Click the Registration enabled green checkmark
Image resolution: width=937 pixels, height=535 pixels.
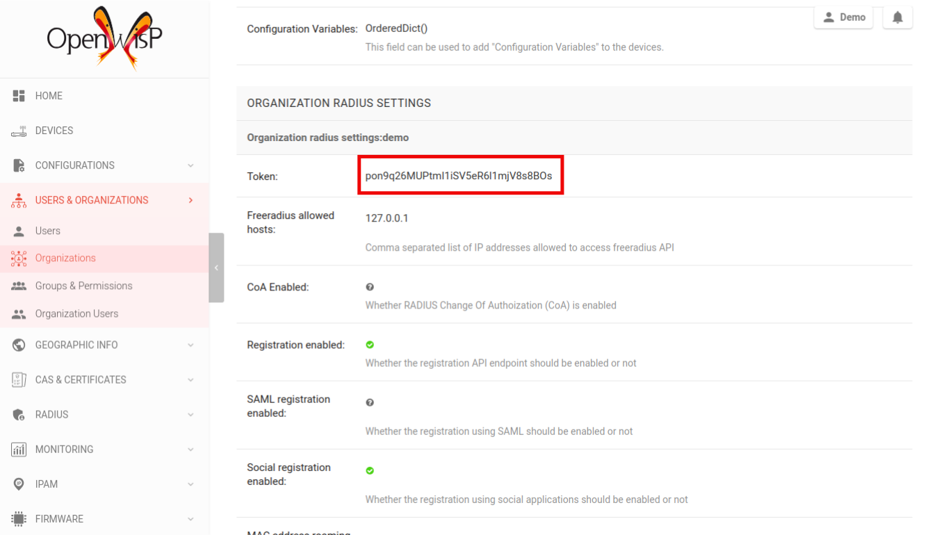[x=370, y=344]
